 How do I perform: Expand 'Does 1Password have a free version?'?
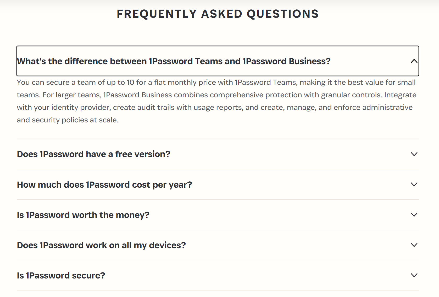(93, 154)
